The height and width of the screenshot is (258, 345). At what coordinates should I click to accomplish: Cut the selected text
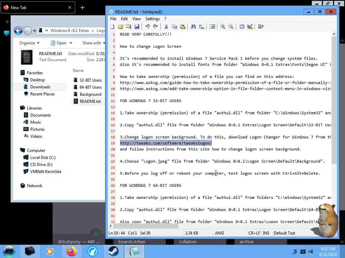tap(166, 27)
